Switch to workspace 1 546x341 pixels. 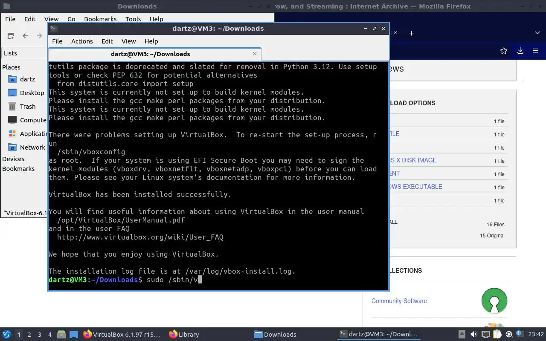click(19, 335)
